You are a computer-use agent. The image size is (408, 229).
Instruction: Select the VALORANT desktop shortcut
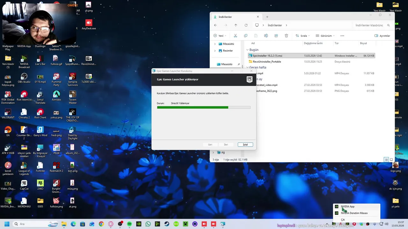[x=8, y=114]
